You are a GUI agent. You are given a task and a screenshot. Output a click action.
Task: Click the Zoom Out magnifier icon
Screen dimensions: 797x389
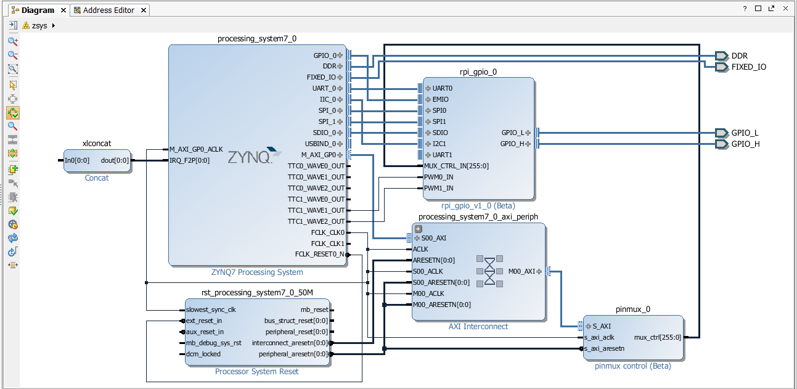(12, 55)
